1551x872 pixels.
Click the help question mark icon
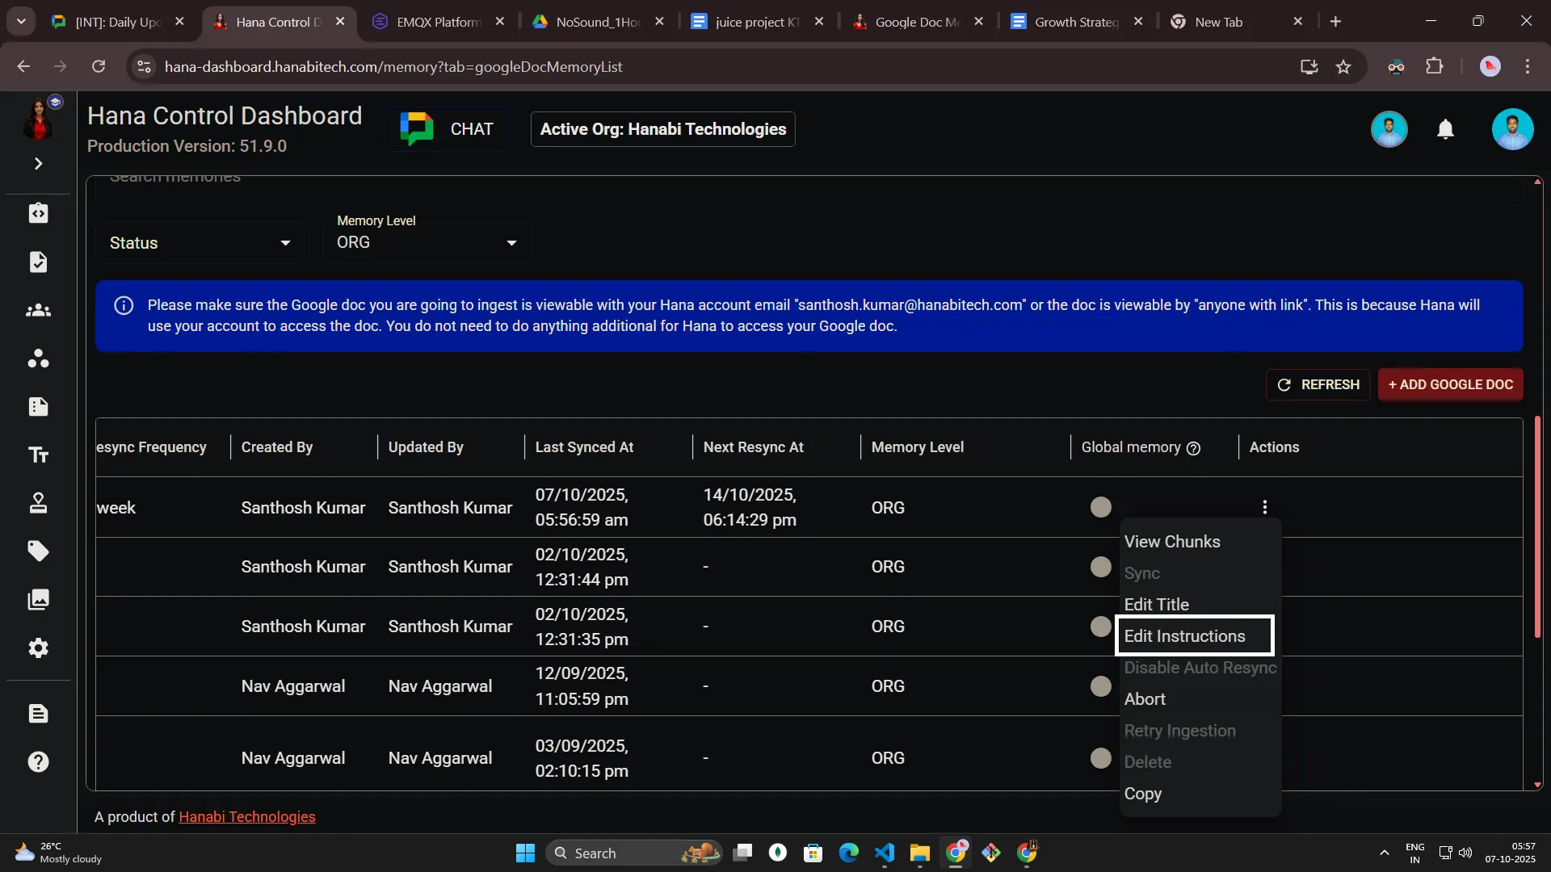pos(38,761)
